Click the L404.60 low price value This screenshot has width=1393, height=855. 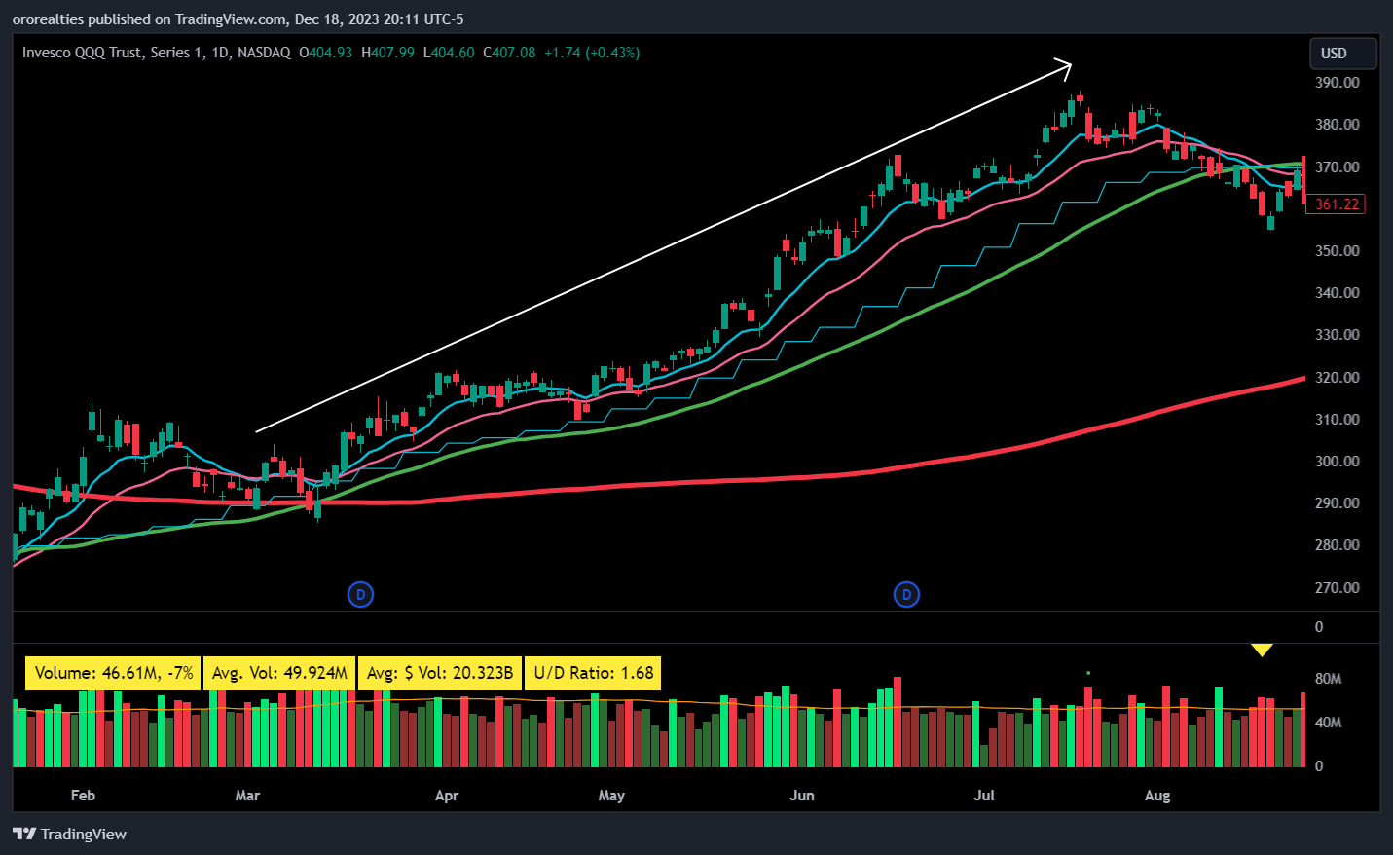tap(449, 53)
